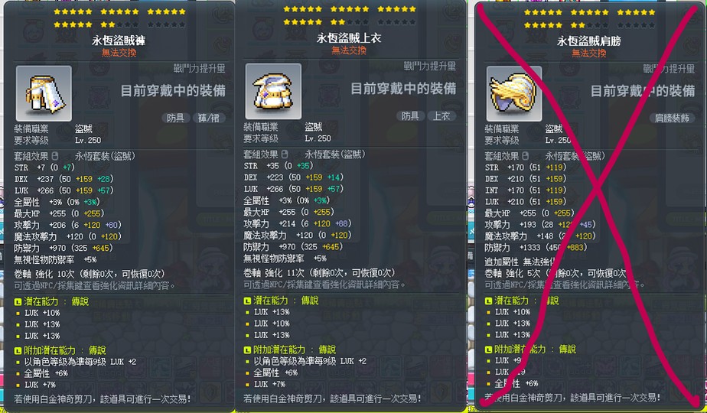Click the Eternal Thief shoulder item icon
The image size is (707, 413).
tap(514, 94)
